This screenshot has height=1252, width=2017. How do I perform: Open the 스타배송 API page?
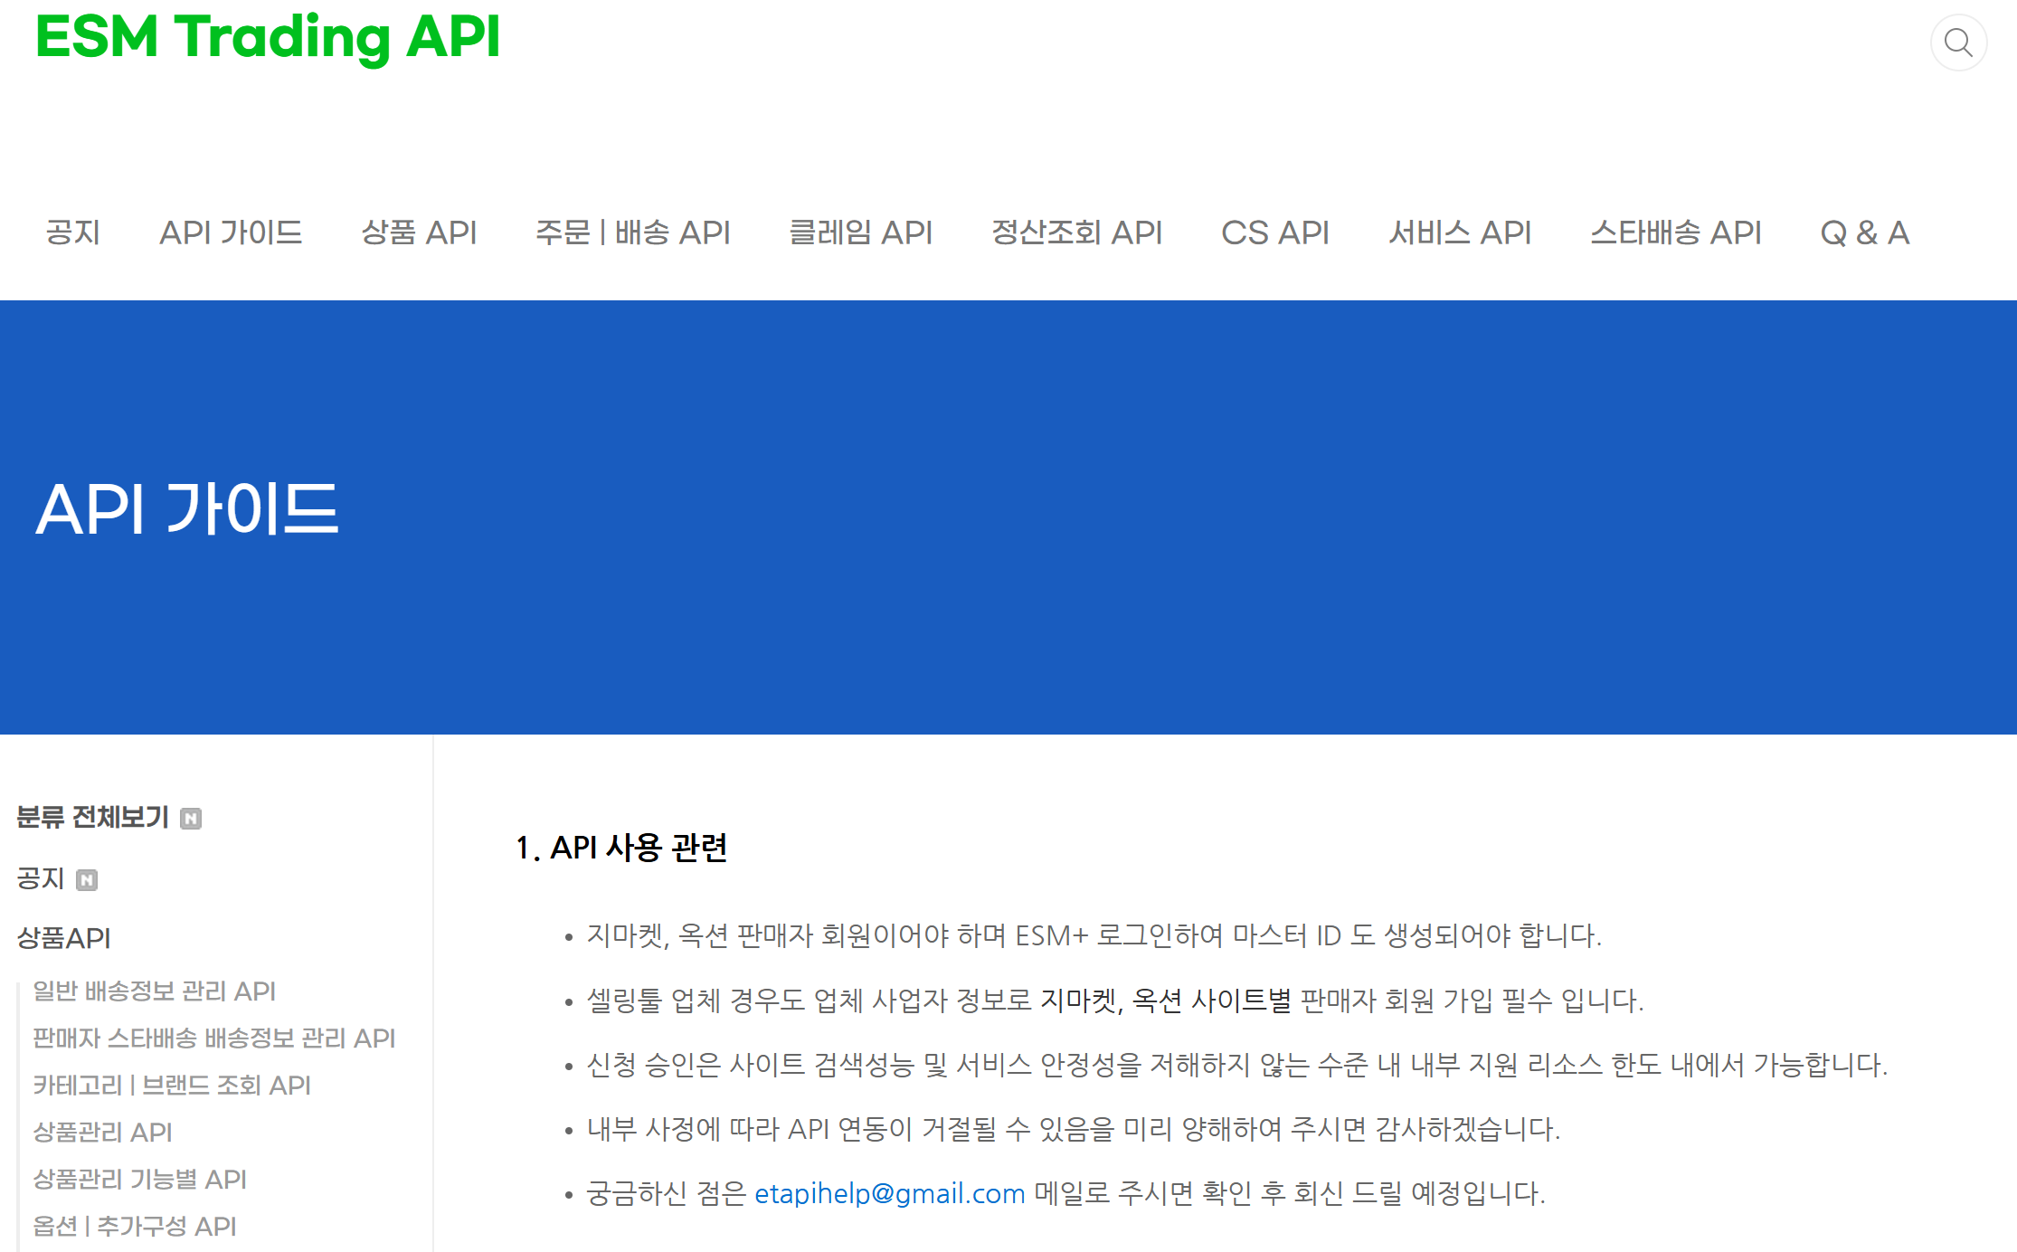tap(1676, 232)
